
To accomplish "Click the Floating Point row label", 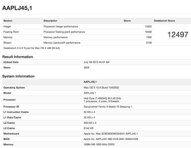I will tap(11, 32).
